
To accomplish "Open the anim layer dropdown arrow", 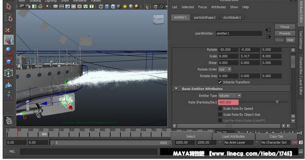I will (x=220, y=143).
